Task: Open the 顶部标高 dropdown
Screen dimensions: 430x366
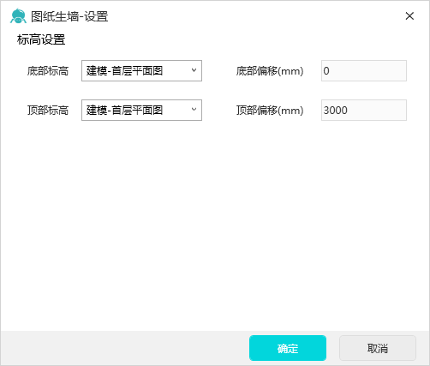Action: [141, 110]
